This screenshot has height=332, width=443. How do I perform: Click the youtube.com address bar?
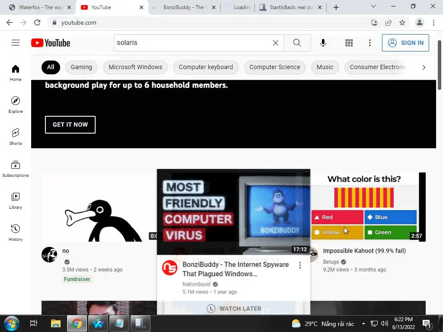tap(209, 22)
